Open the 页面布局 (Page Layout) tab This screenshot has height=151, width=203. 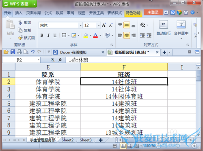click(34, 13)
